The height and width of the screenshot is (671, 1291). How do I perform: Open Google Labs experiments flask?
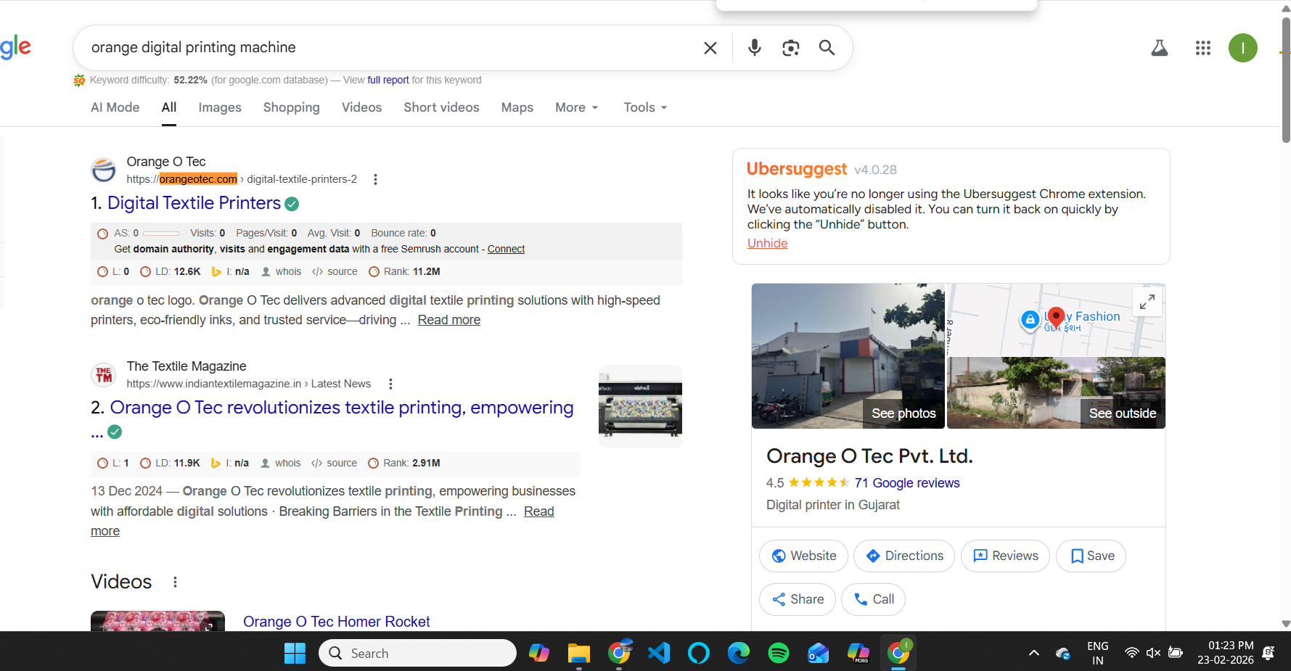click(1160, 48)
